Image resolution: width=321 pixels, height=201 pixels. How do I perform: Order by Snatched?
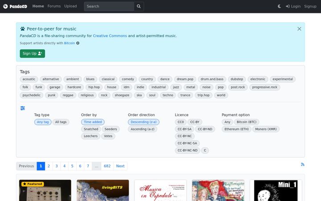click(91, 129)
